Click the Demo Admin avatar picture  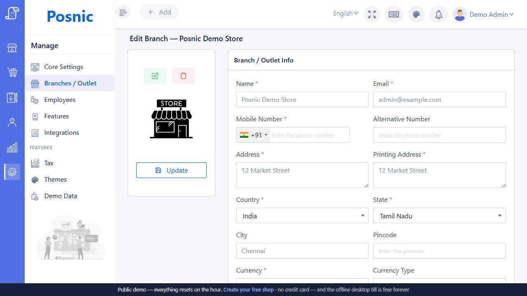pyautogui.click(x=459, y=14)
